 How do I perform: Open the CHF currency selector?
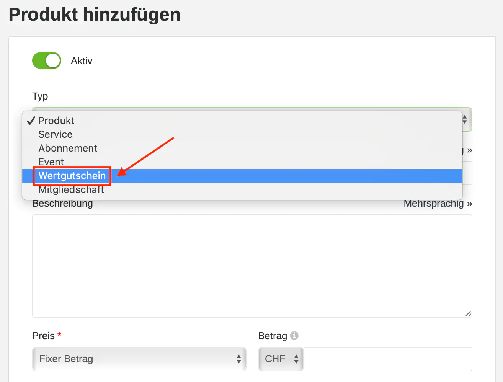pos(281,359)
